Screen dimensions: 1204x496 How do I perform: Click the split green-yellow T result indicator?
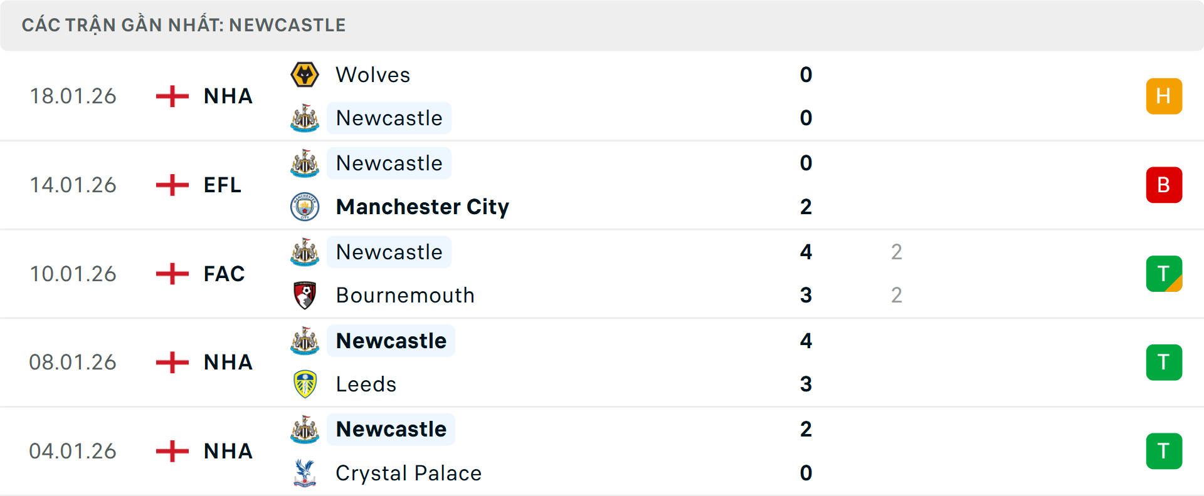click(x=1164, y=274)
